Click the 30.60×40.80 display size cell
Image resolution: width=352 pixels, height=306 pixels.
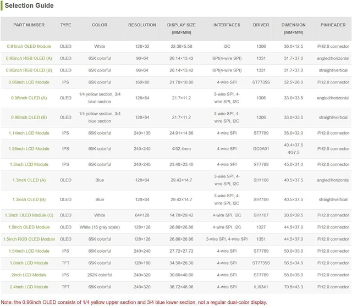click(x=182, y=275)
